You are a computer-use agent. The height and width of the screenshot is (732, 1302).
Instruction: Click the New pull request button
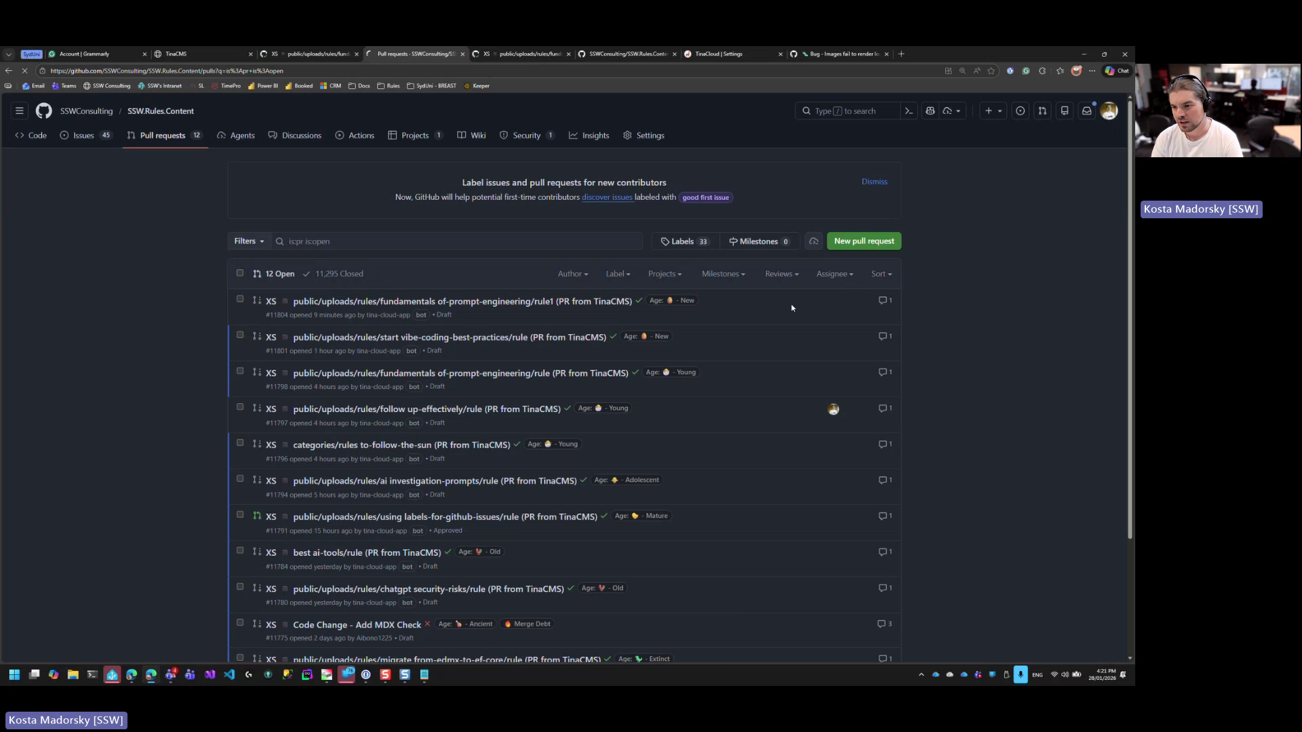pos(864,241)
